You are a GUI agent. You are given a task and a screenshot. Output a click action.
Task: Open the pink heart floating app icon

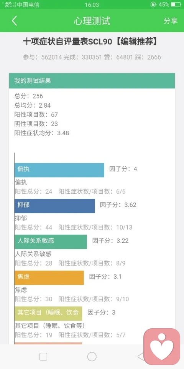[162, 347]
